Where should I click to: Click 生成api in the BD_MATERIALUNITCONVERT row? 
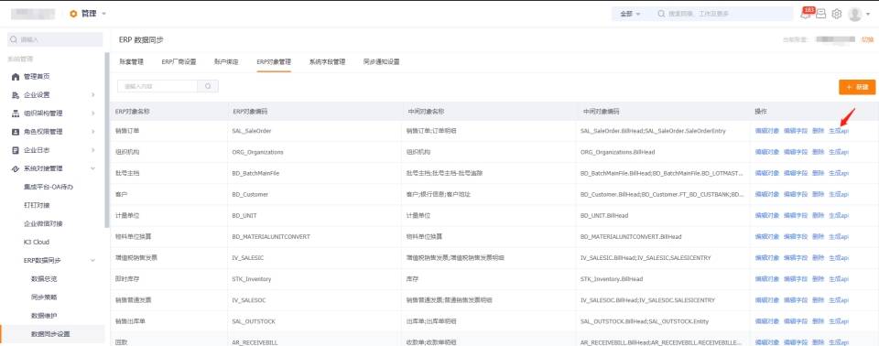(839, 237)
